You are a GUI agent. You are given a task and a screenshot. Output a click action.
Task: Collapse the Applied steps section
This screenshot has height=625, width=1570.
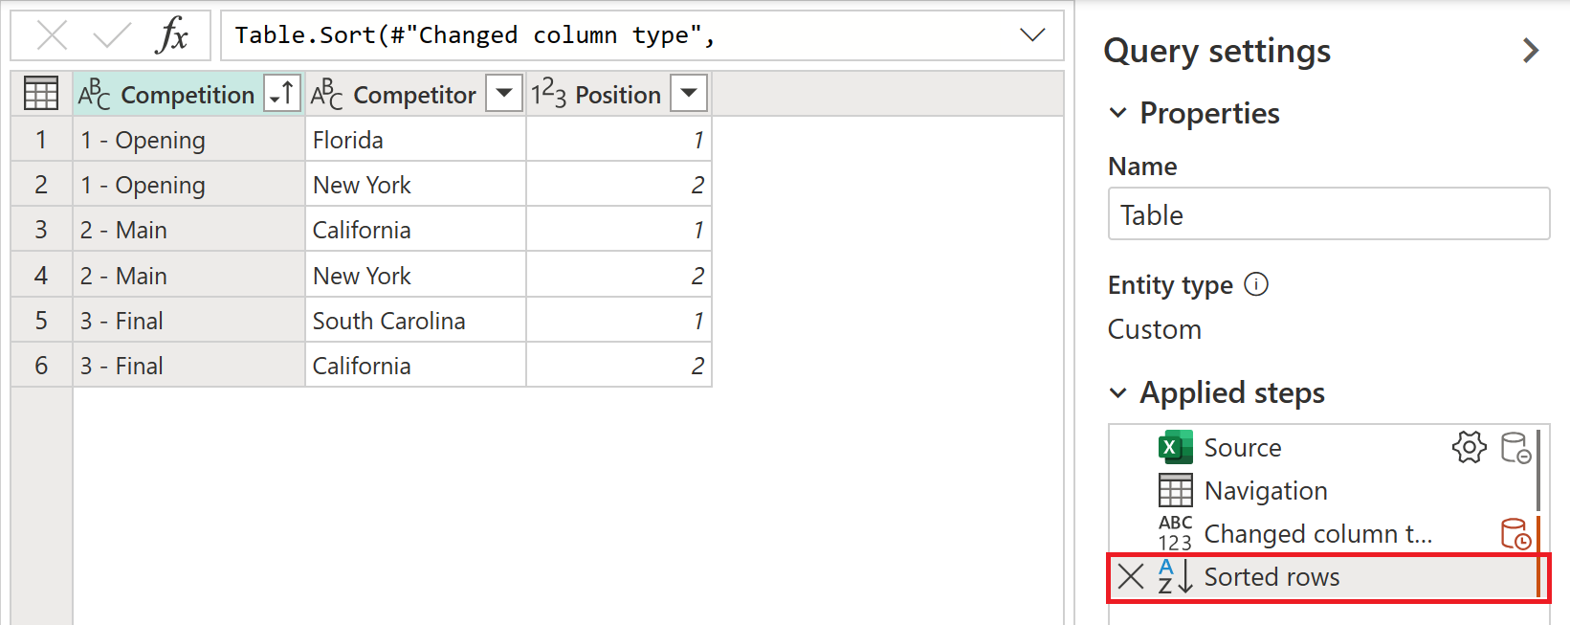(1117, 392)
